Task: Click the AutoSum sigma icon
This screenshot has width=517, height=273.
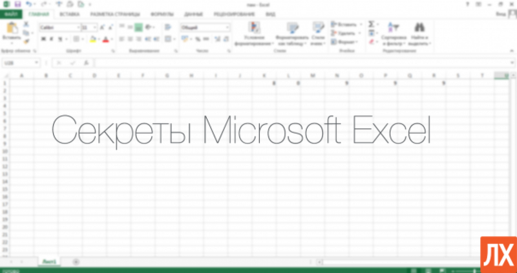Action: pyautogui.click(x=372, y=25)
